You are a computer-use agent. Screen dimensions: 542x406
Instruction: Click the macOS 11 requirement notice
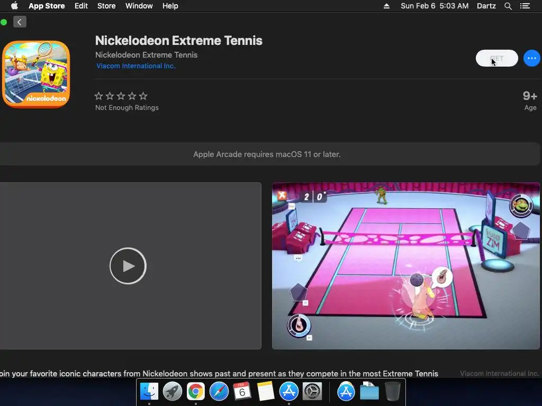[267, 154]
